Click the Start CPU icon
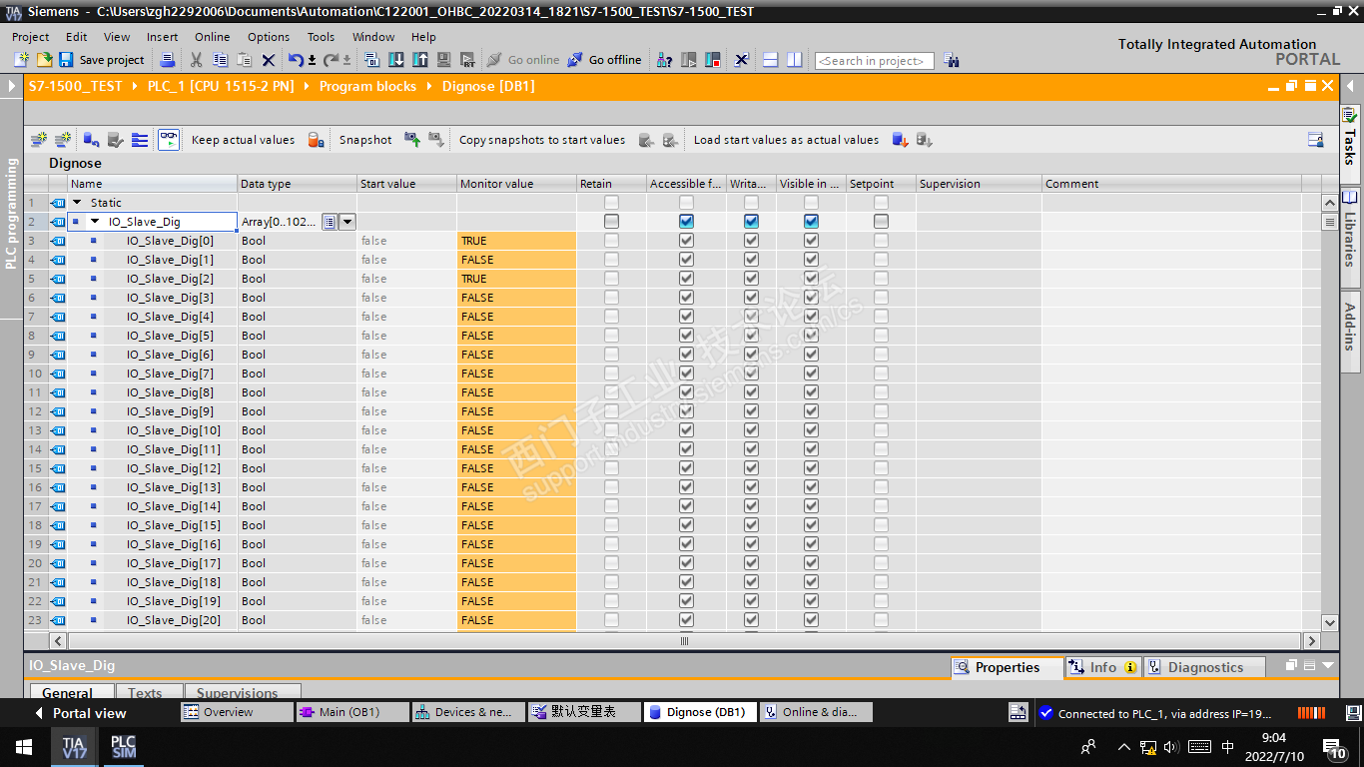Screen dimensions: 1364x767 coord(689,60)
